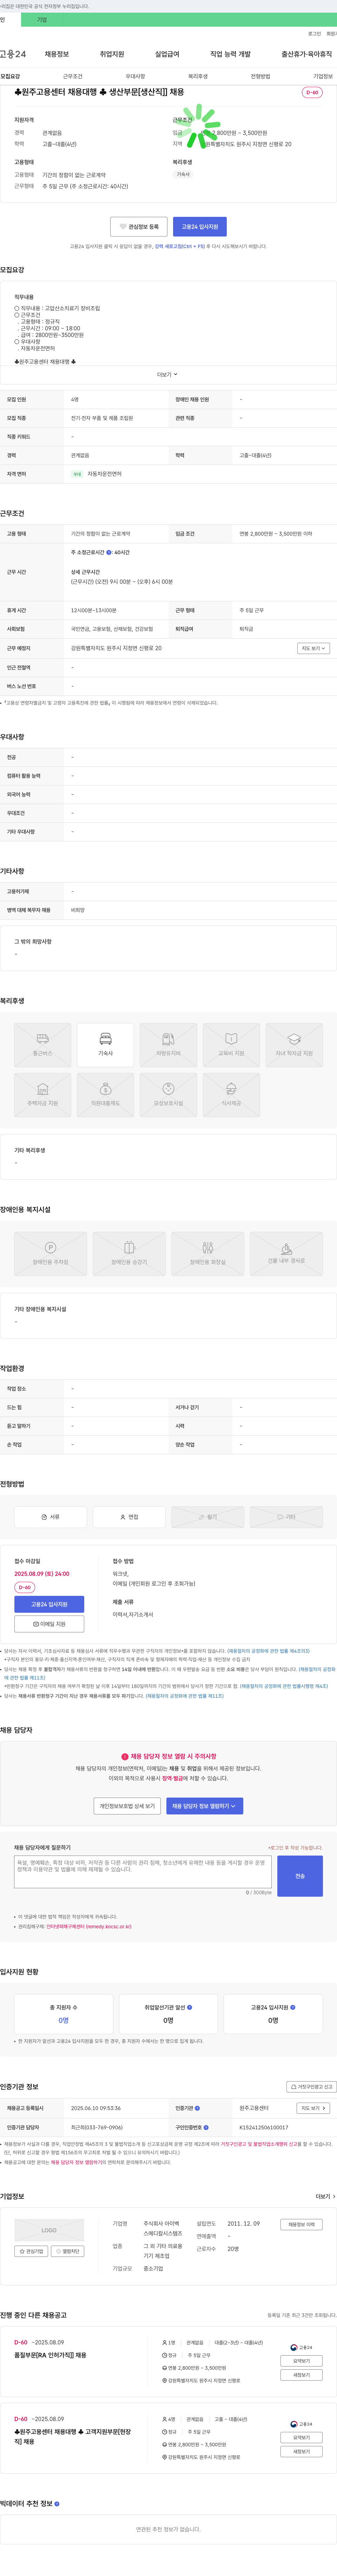The height and width of the screenshot is (2576, 337).
Task: Jump to the 기업정보 section tab
Action: coord(323,76)
